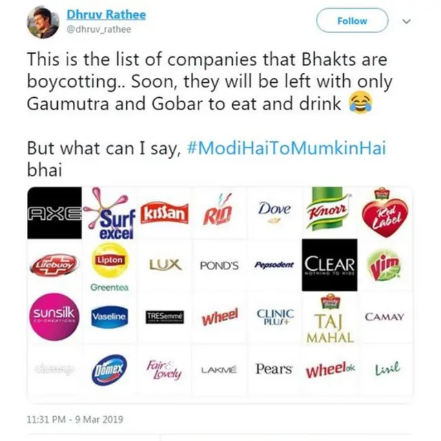Click the @dhruv_rathee handle
This screenshot has width=441, height=441.
click(99, 29)
